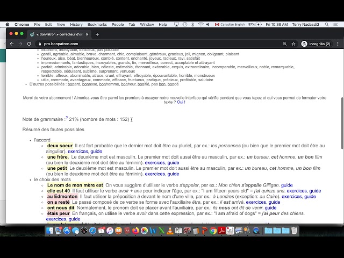The height and width of the screenshot is (258, 344).
Task: Launch VLC cone icon in dock
Action: click(x=170, y=231)
